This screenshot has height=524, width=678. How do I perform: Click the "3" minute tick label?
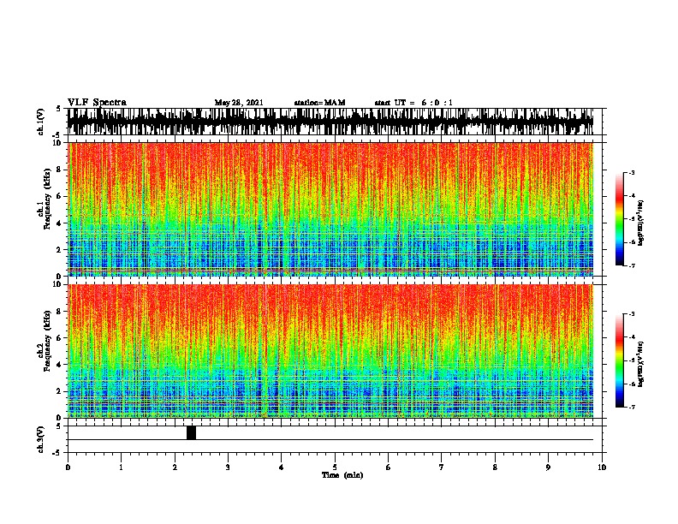point(228,467)
